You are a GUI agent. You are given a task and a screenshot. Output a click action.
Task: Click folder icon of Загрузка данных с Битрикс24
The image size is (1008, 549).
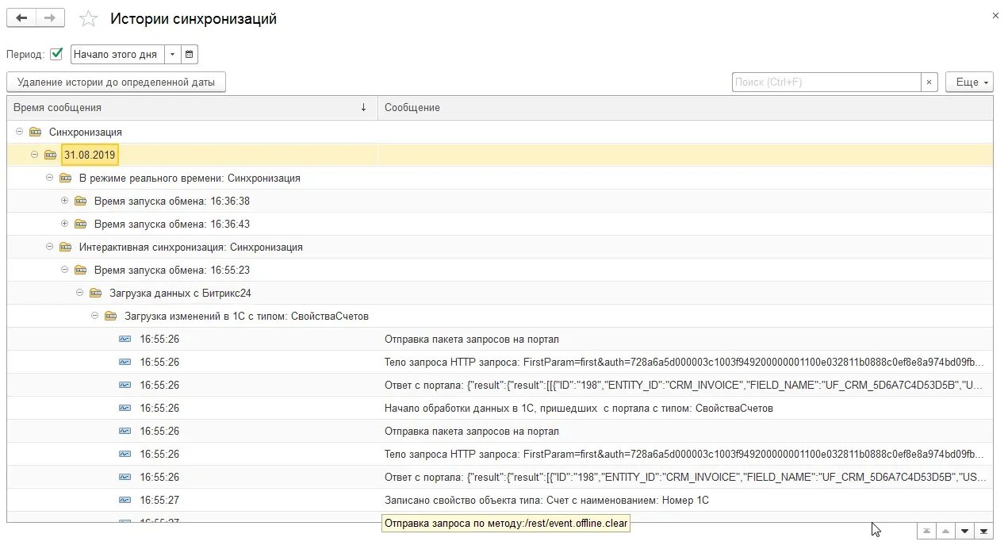click(x=96, y=294)
